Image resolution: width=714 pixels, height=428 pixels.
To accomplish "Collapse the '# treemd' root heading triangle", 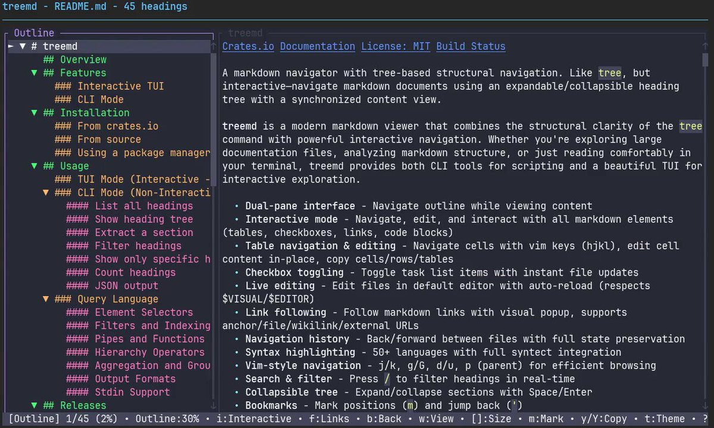I will tap(23, 46).
